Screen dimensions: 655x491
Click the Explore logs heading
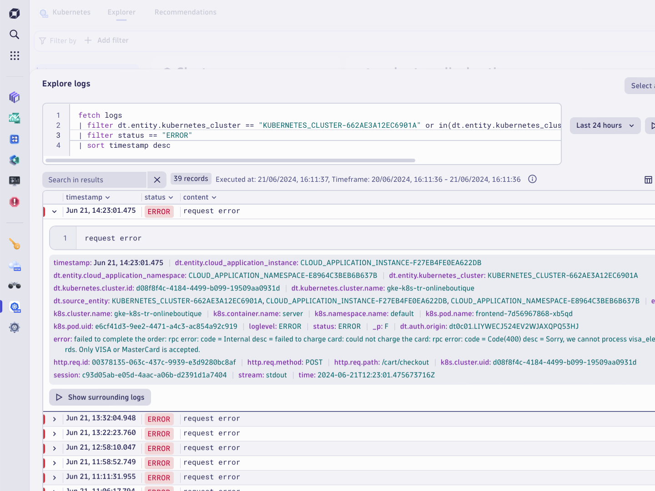tap(66, 84)
